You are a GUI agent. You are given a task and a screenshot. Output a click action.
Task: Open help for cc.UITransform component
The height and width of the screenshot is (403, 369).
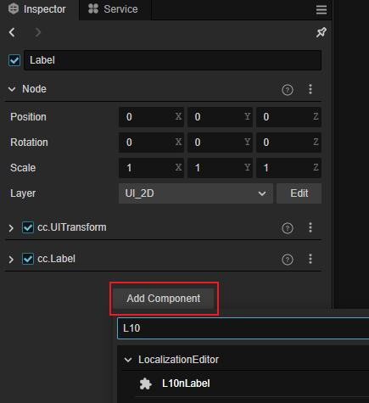tap(288, 228)
